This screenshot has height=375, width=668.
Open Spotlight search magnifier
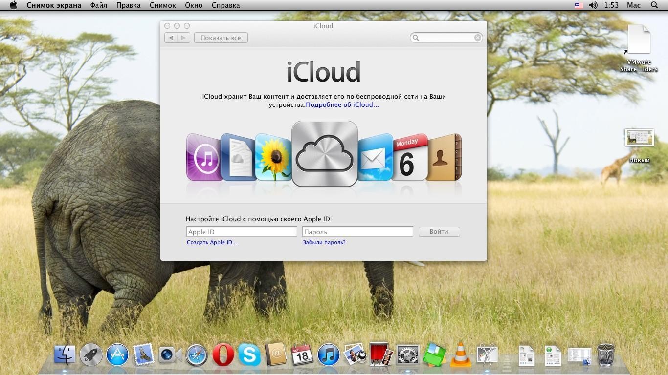pyautogui.click(x=655, y=5)
